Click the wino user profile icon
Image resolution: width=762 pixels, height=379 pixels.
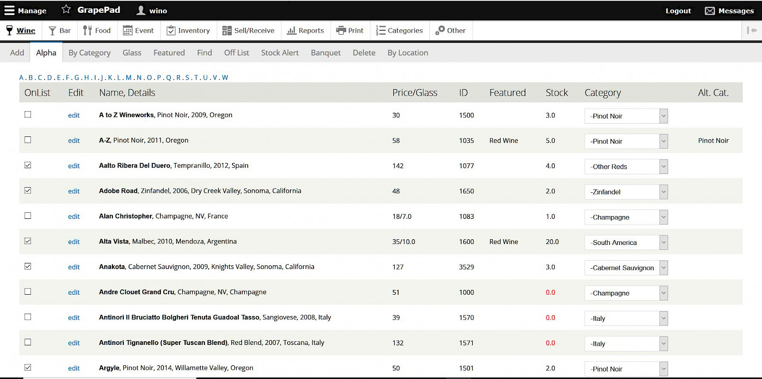141,10
